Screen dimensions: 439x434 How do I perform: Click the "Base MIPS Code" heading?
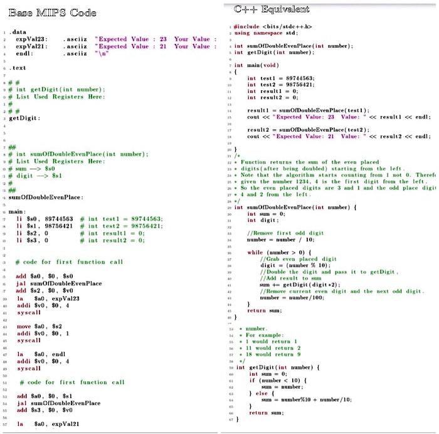[52, 13]
